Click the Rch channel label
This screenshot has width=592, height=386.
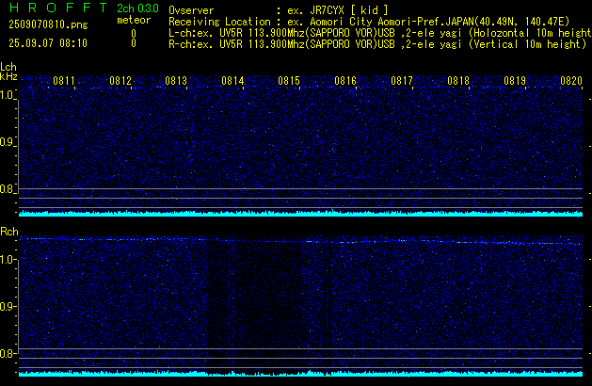click(x=9, y=232)
